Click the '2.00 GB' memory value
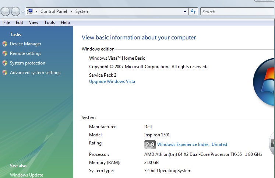Screen dimensions: 275x178 coord(151,163)
